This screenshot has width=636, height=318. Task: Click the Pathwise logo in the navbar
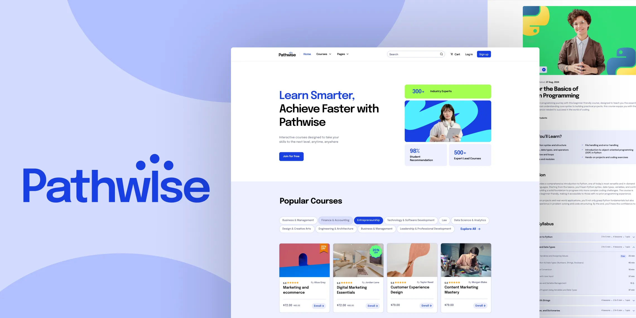287,54
